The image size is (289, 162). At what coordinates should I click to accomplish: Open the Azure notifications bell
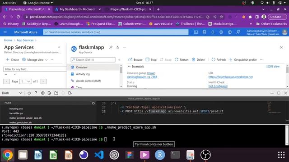point(213,32)
